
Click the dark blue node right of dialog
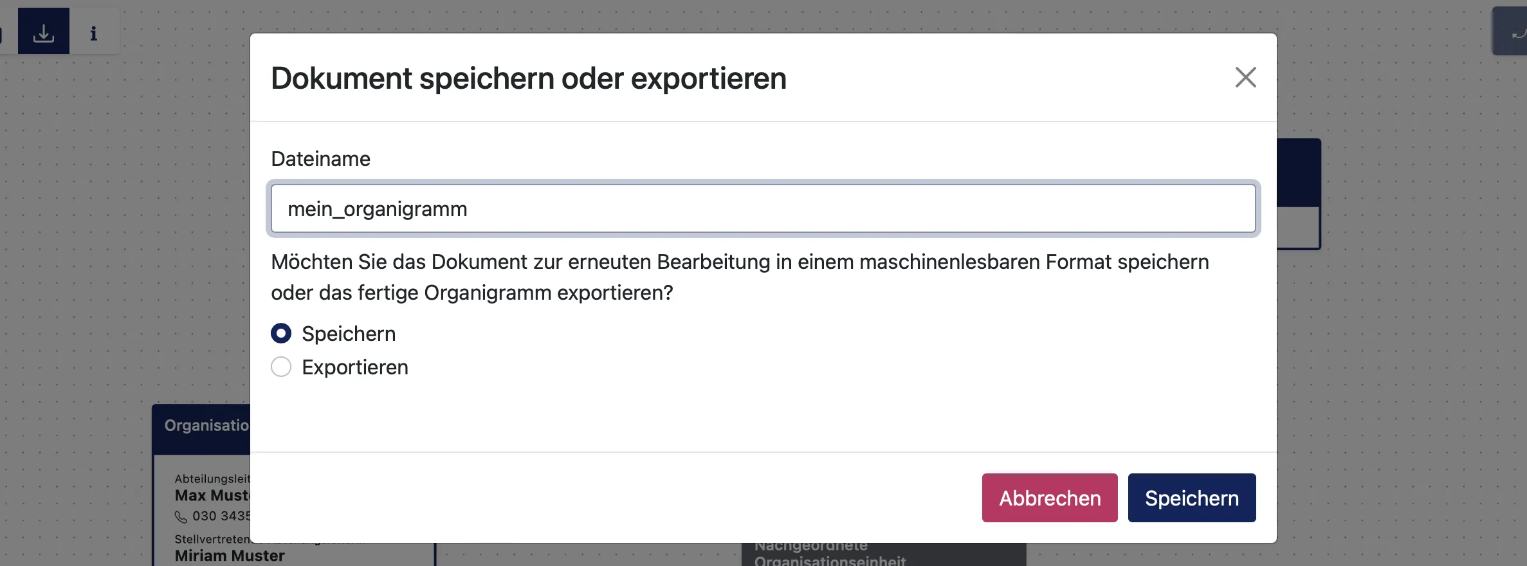pos(1299,172)
